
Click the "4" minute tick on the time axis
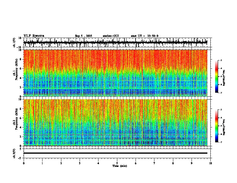(x=98, y=163)
